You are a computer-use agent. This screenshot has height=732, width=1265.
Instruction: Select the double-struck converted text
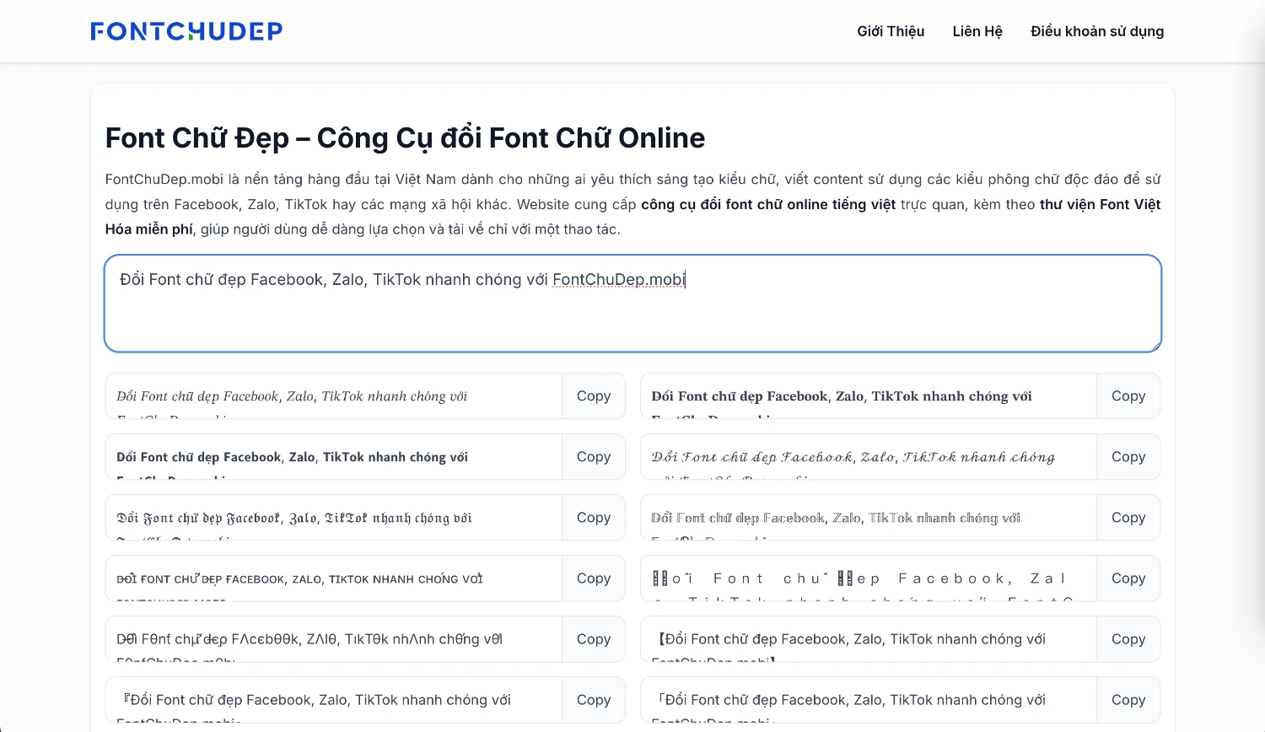869,518
